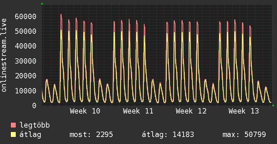Click the 40000 y-axis tick label
This screenshot has width=277, height=144.
26,46
